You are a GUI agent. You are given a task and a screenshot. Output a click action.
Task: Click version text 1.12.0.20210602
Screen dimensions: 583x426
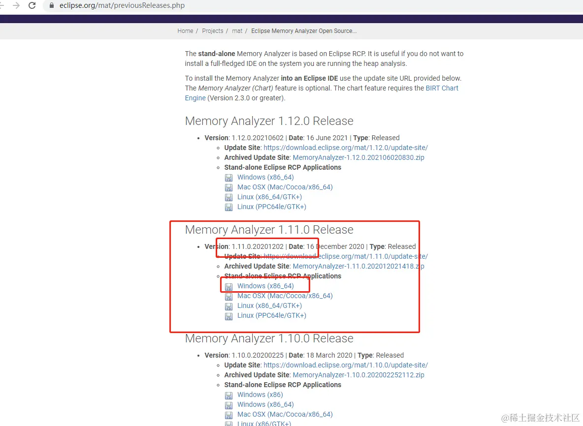(258, 138)
